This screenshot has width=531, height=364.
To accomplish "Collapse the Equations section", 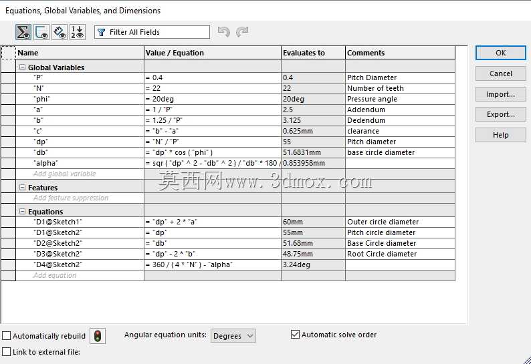I will pos(22,212).
